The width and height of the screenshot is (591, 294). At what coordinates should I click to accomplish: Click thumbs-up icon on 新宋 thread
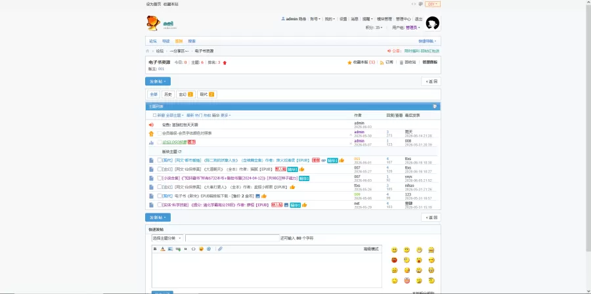click(264, 196)
